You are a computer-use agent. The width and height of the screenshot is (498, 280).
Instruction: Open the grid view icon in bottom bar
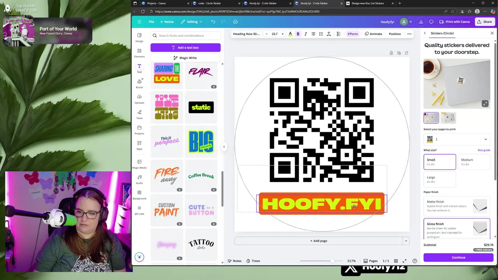(396, 261)
